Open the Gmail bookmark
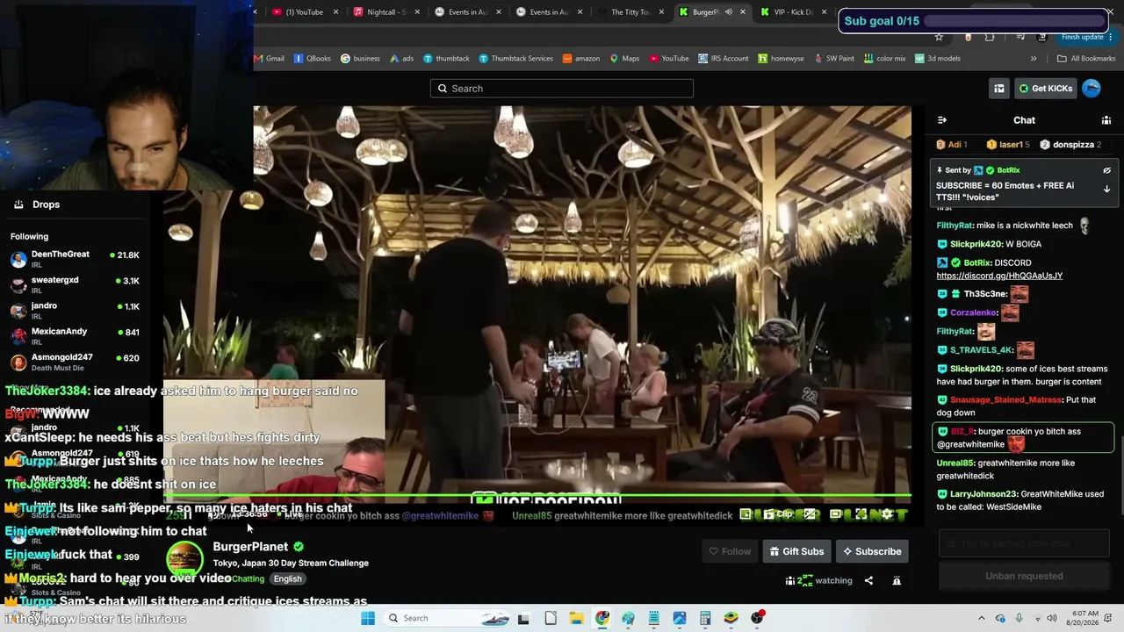Image resolution: width=1124 pixels, height=632 pixels. (269, 59)
